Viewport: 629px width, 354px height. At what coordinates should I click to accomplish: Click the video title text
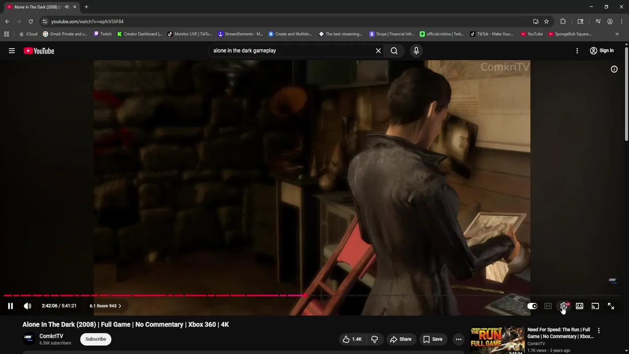126,324
